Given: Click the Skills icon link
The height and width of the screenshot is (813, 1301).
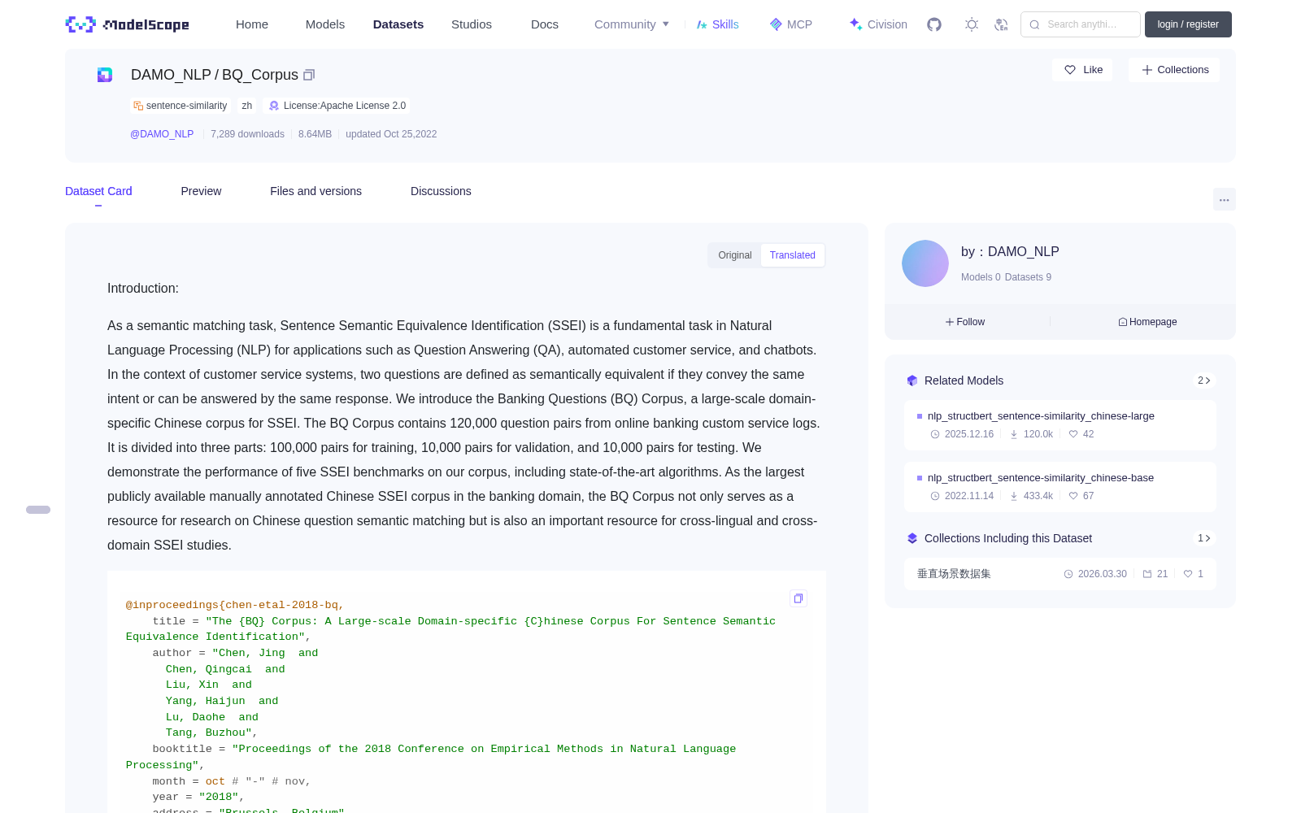Looking at the screenshot, I should 717,24.
